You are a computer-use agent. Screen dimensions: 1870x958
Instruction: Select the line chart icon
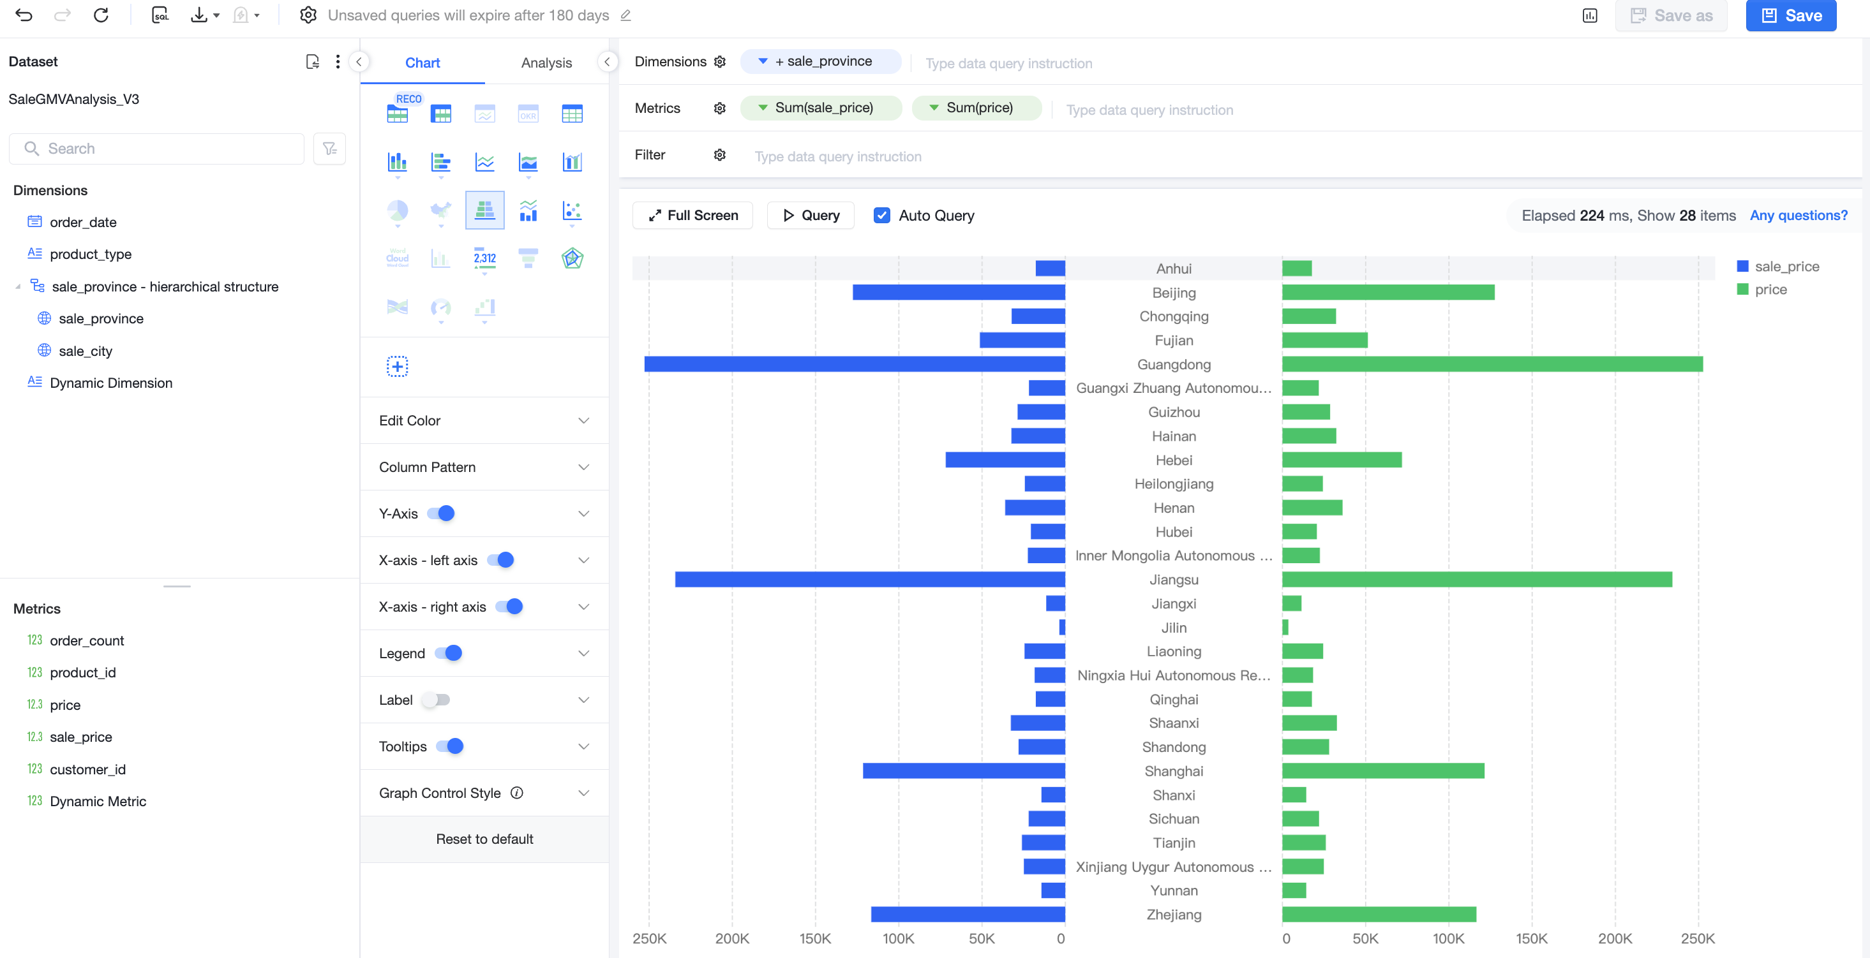pos(484,162)
